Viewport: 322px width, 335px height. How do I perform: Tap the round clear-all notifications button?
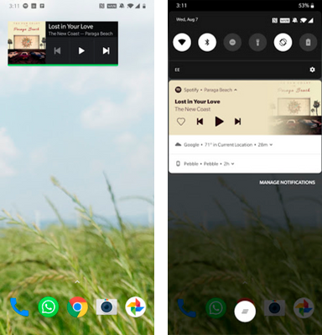coord(245,311)
